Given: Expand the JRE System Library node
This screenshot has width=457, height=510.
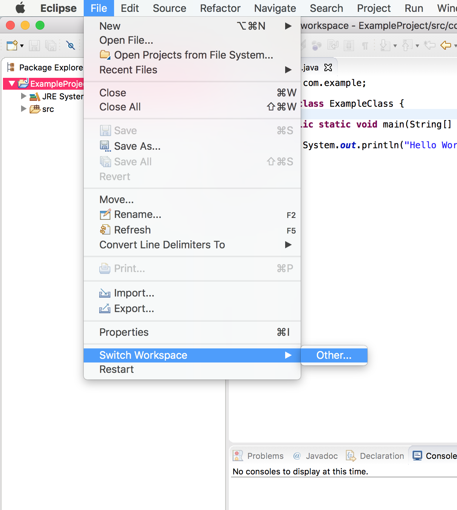Looking at the screenshot, I should coord(24,96).
